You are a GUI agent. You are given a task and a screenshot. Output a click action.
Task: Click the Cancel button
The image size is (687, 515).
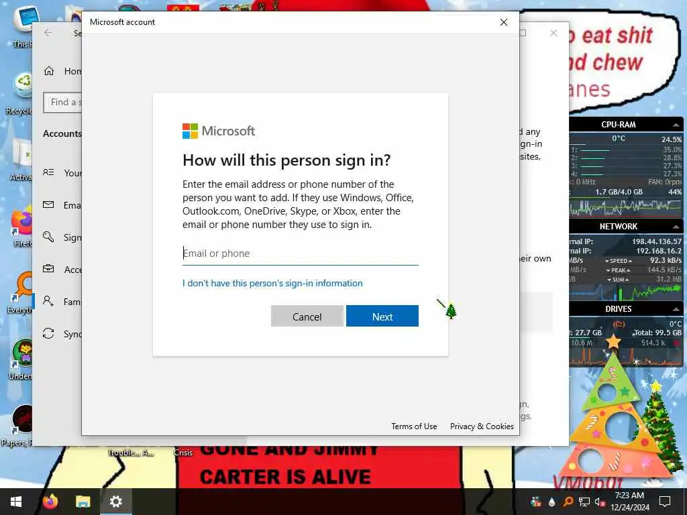point(307,317)
